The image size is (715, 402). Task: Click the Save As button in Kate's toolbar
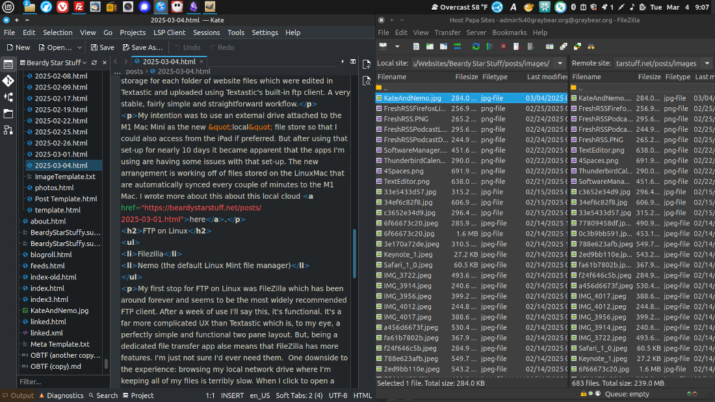click(141, 47)
